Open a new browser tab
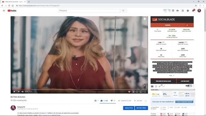 point(29,2)
